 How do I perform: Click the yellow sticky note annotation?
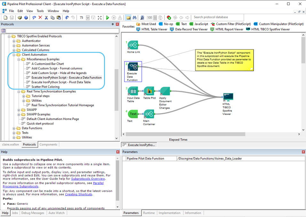[x=224, y=60]
